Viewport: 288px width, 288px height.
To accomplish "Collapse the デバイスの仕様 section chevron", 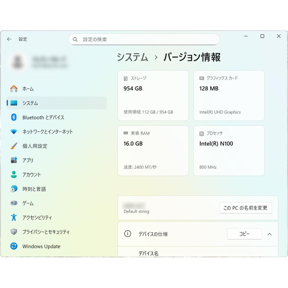I will click(270, 234).
